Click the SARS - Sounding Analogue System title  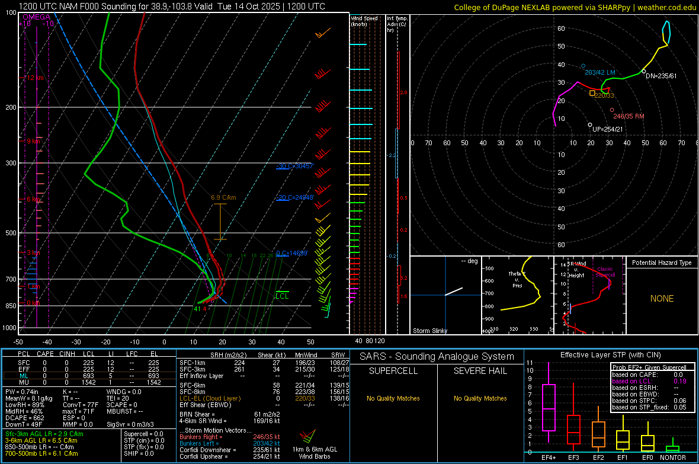point(437,357)
